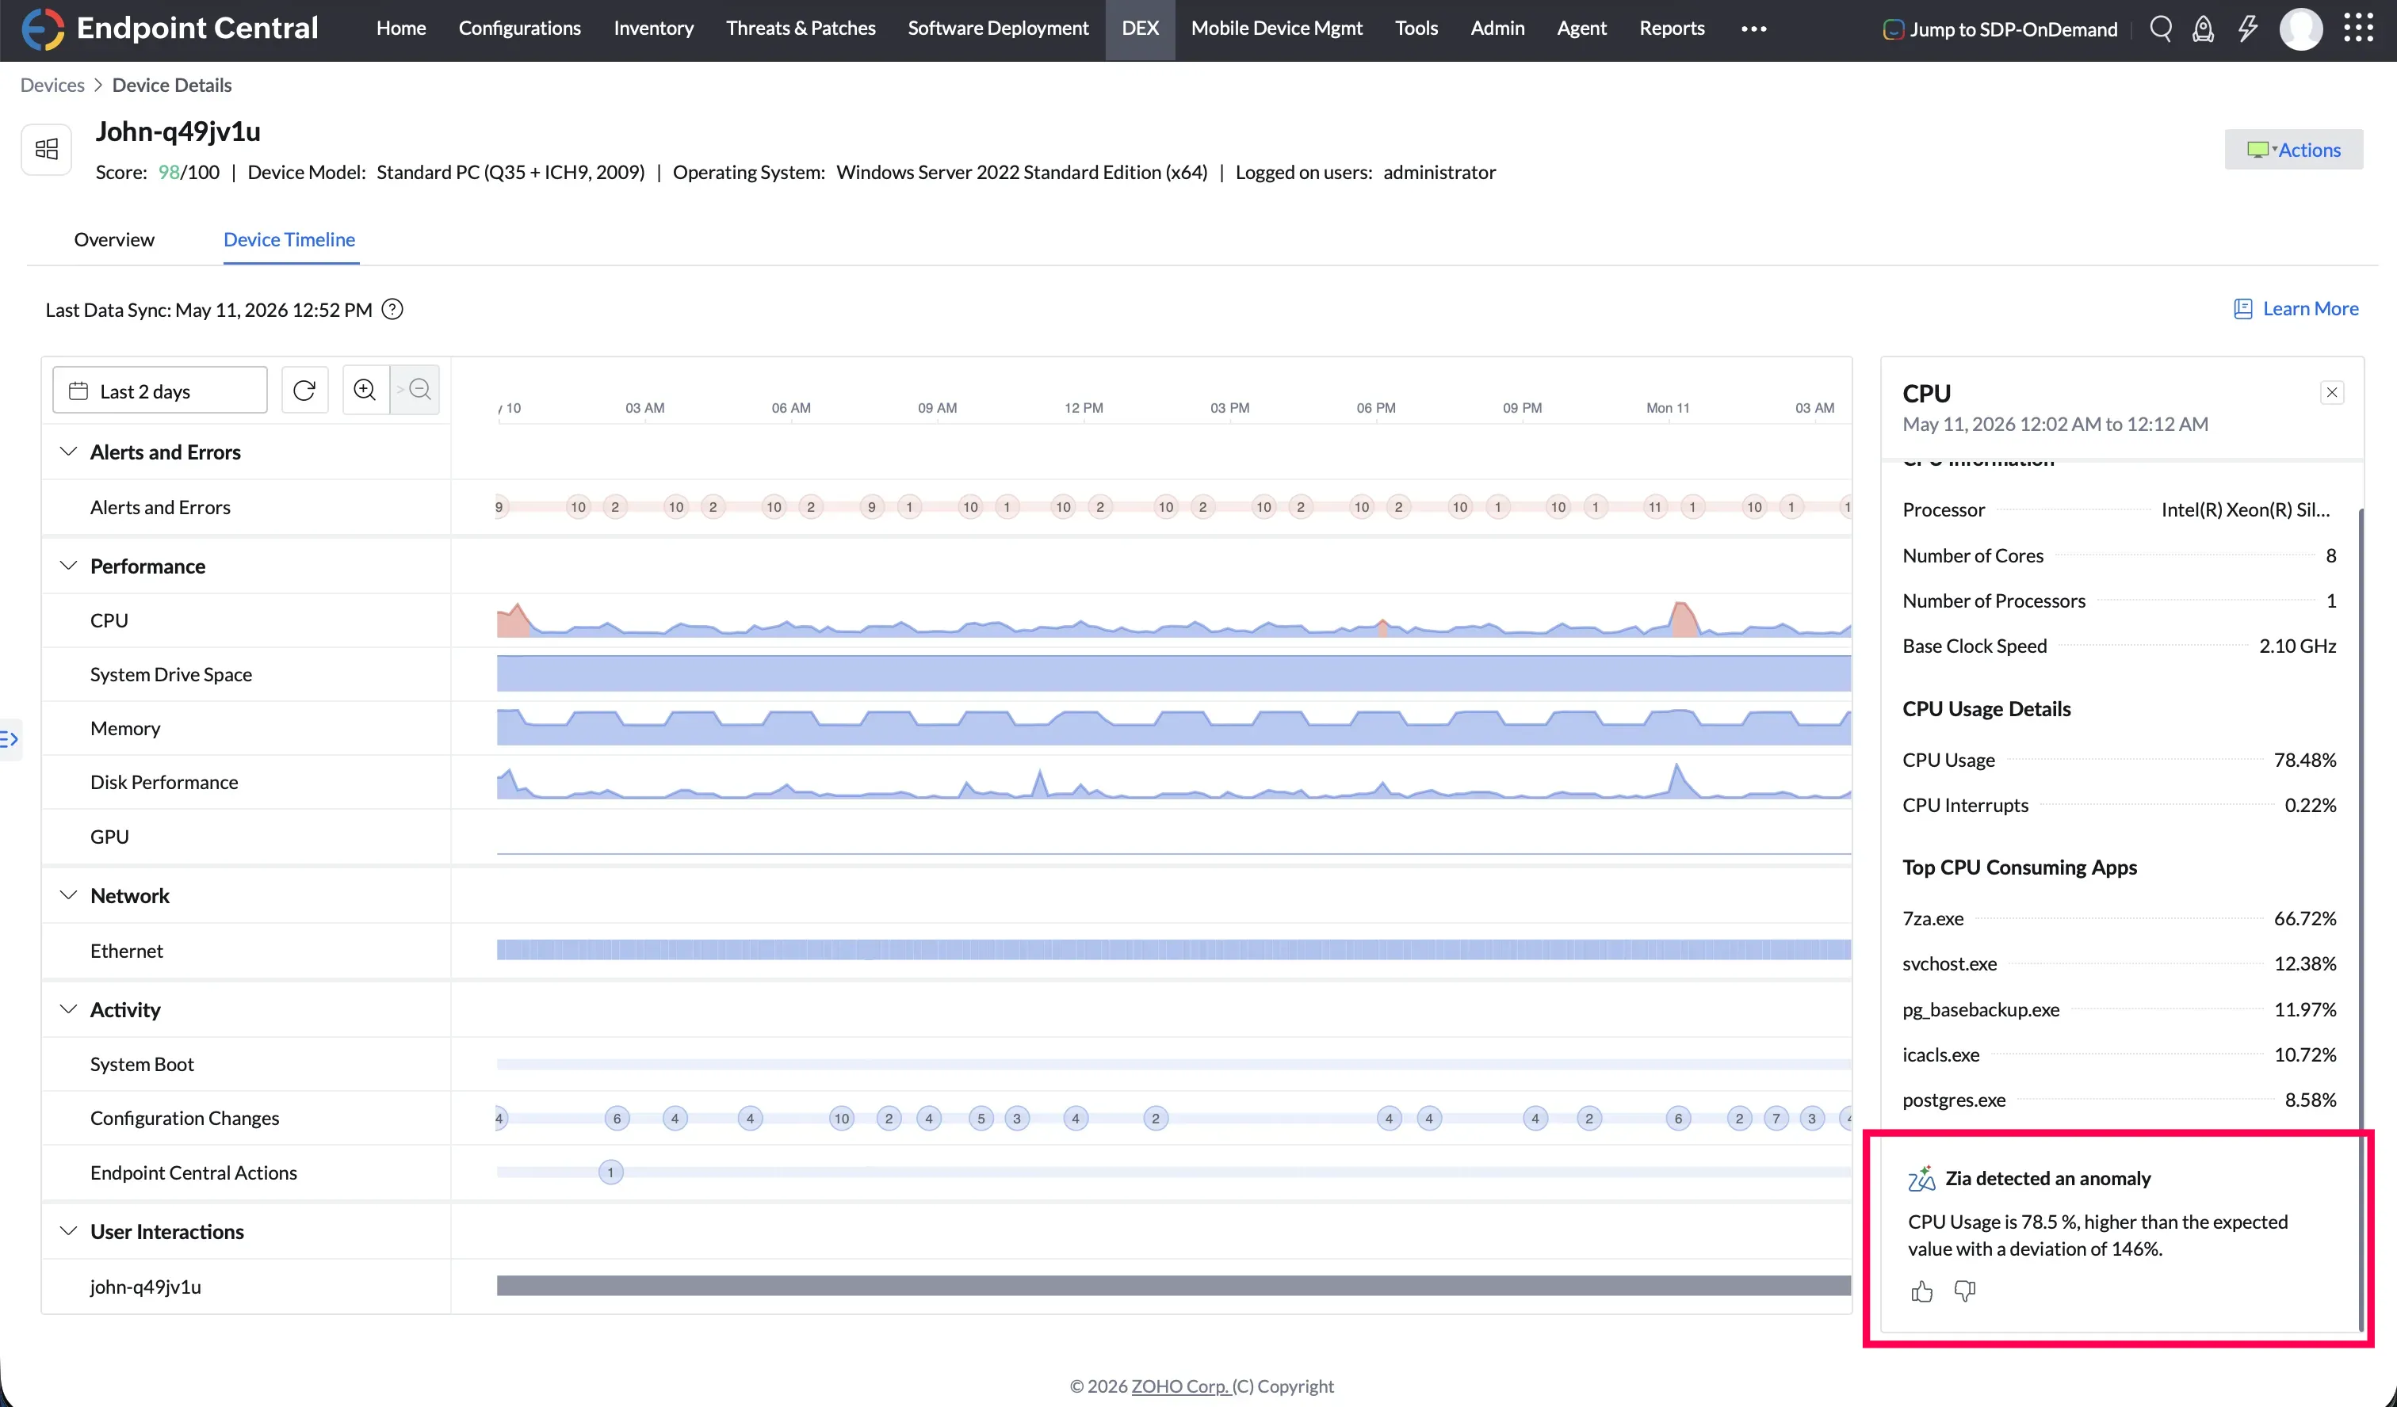Open Mobile Device Mgmt menu
The image size is (2397, 1407).
point(1276,29)
